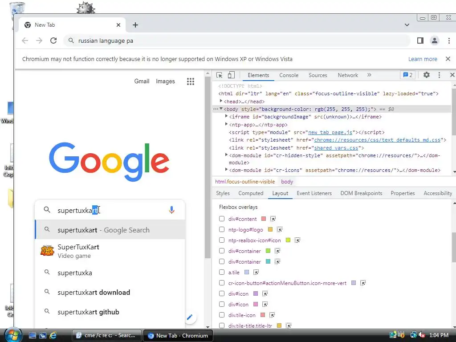Go back with the back arrow

[x=25, y=41]
